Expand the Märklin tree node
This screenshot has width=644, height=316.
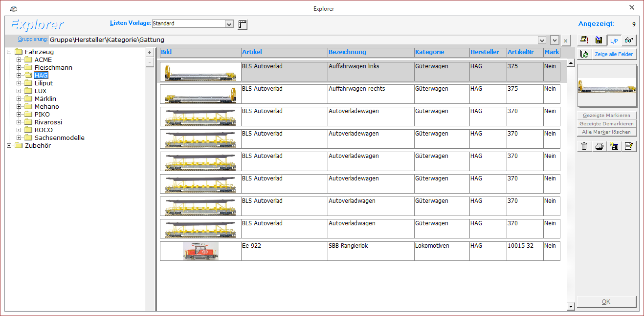tap(19, 99)
